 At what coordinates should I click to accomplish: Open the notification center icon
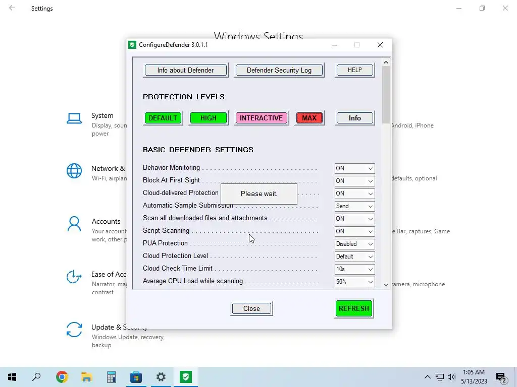501,377
